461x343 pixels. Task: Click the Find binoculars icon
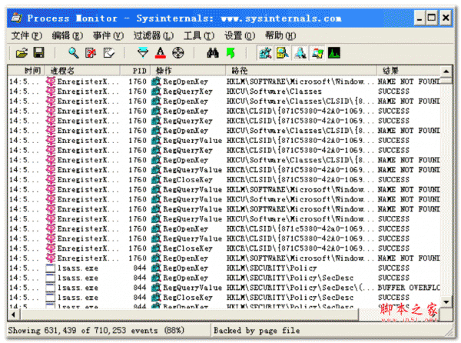coord(213,53)
